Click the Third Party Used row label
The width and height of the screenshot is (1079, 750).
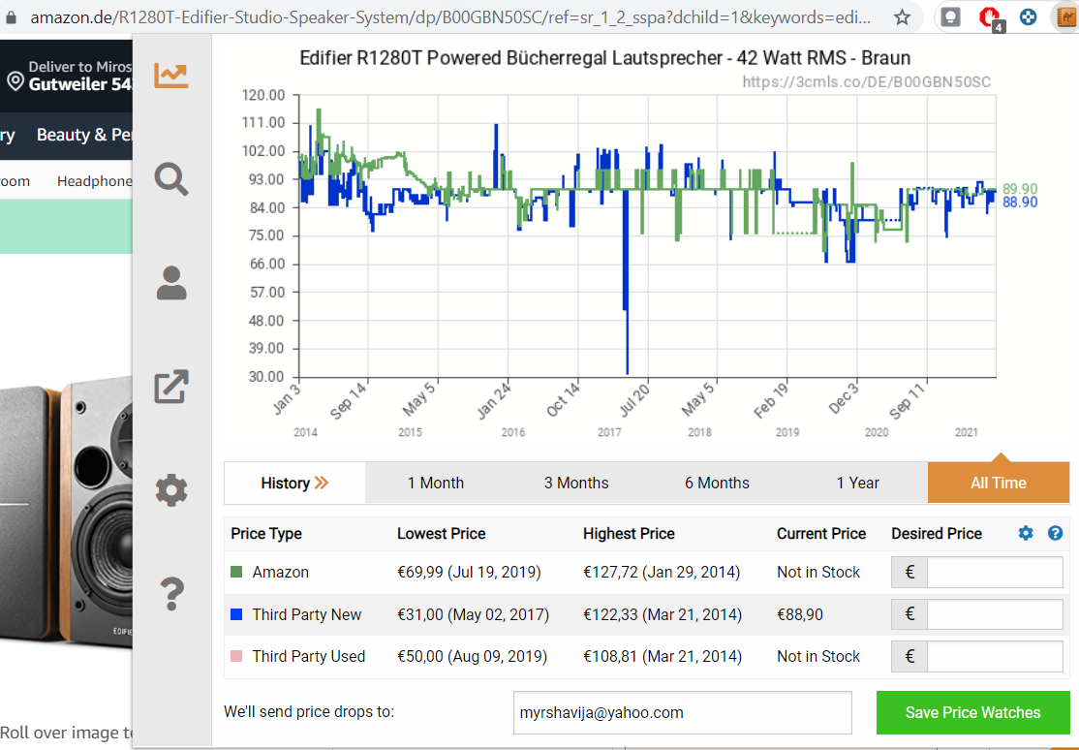point(308,656)
